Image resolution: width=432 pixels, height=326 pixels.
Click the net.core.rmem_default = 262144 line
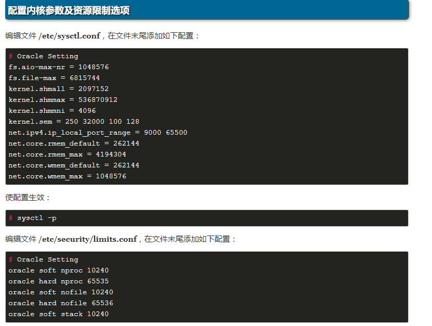pos(74,144)
